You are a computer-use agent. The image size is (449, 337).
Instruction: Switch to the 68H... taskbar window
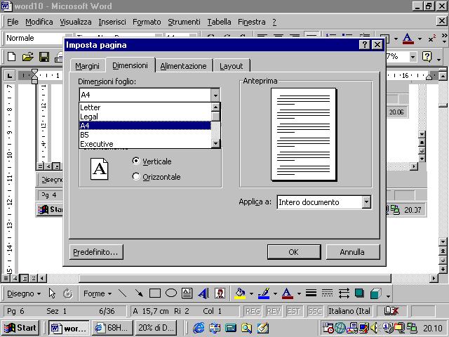pos(112,328)
